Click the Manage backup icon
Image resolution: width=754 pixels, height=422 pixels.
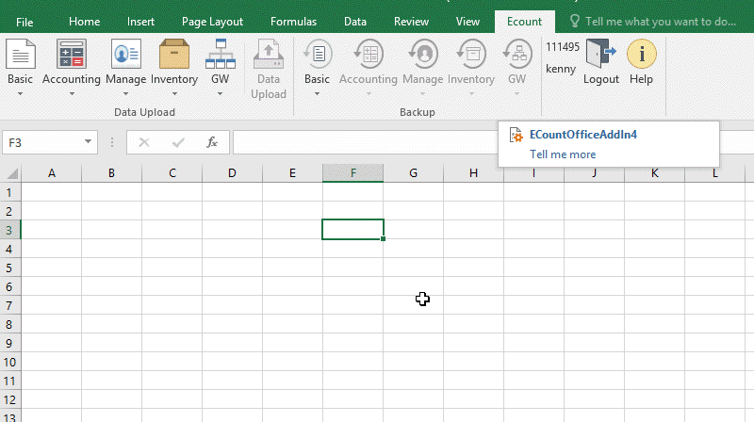tap(422, 54)
